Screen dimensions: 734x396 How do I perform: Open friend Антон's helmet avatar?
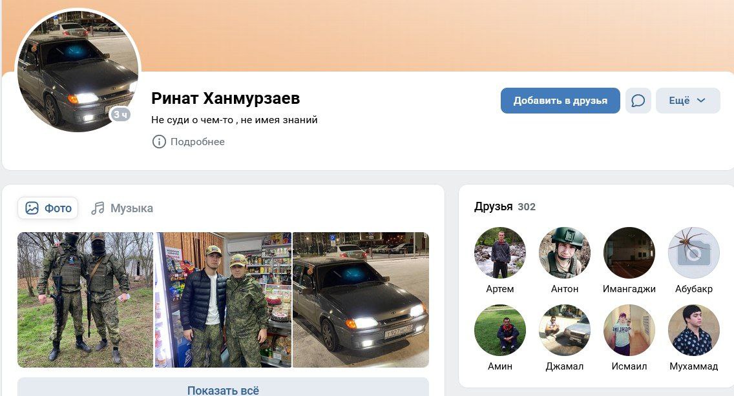565,253
